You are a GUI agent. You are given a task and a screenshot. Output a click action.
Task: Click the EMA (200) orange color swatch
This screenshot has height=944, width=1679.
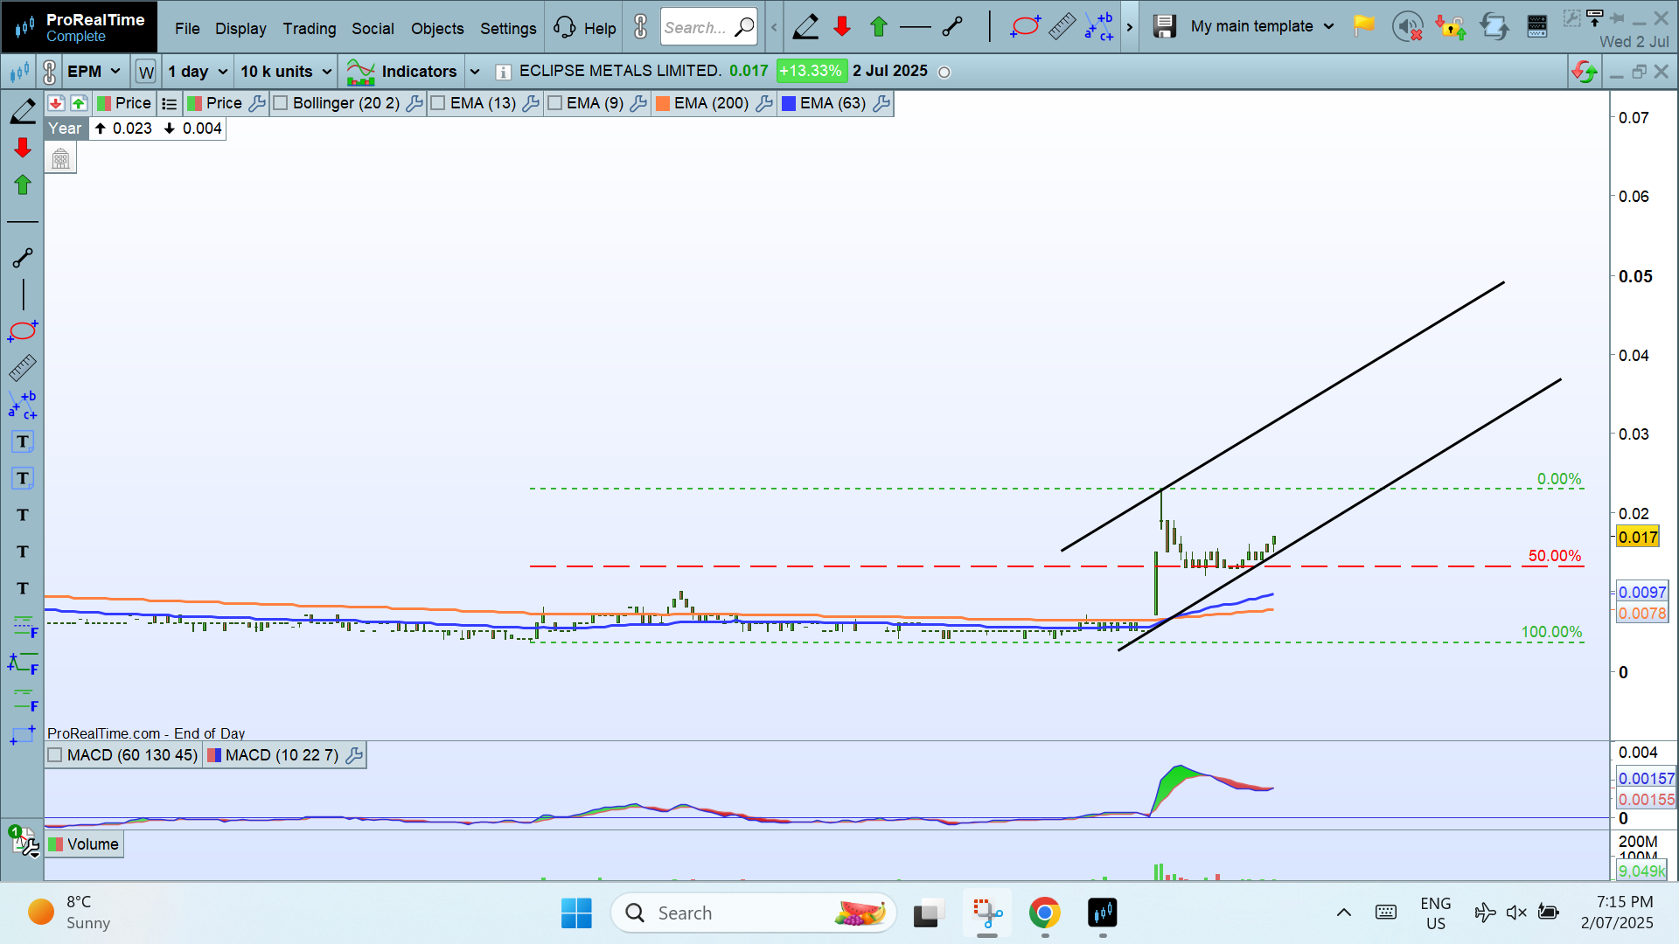663,103
